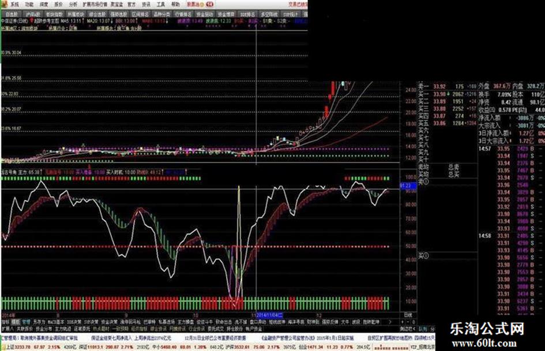The image size is (545, 351).
Task: Click the red marker icon beside 中信证券
Action: coord(32,21)
